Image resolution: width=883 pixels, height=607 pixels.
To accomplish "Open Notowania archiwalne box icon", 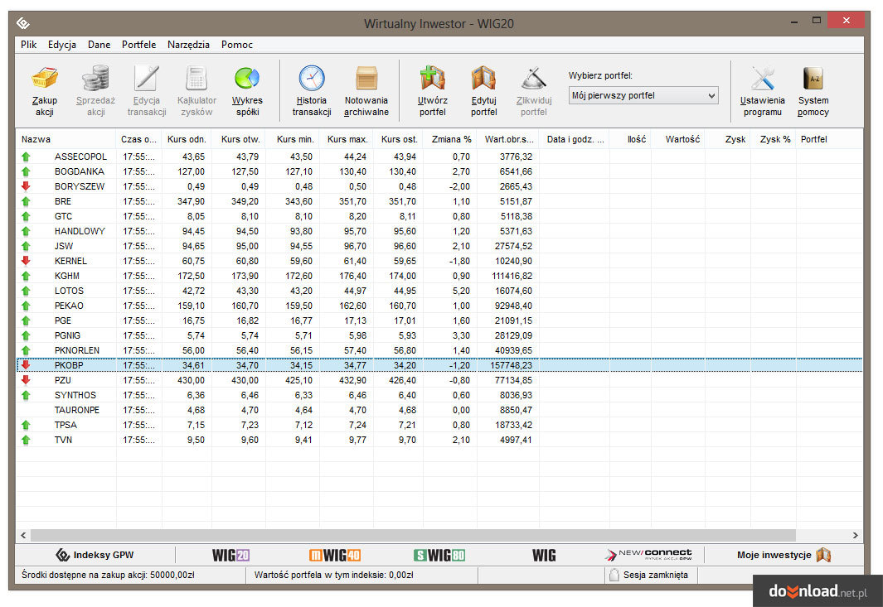I will point(366,78).
